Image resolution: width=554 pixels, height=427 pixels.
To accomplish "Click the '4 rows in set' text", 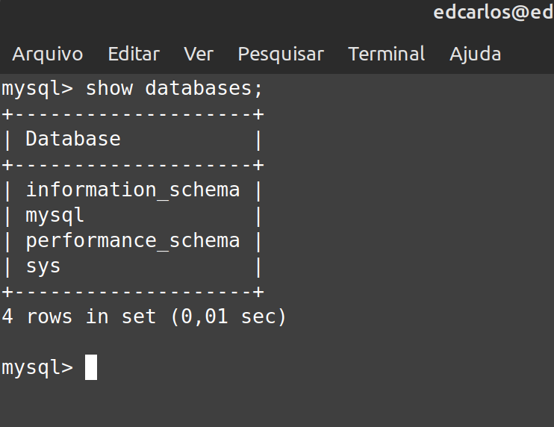I will pyautogui.click(x=79, y=317).
